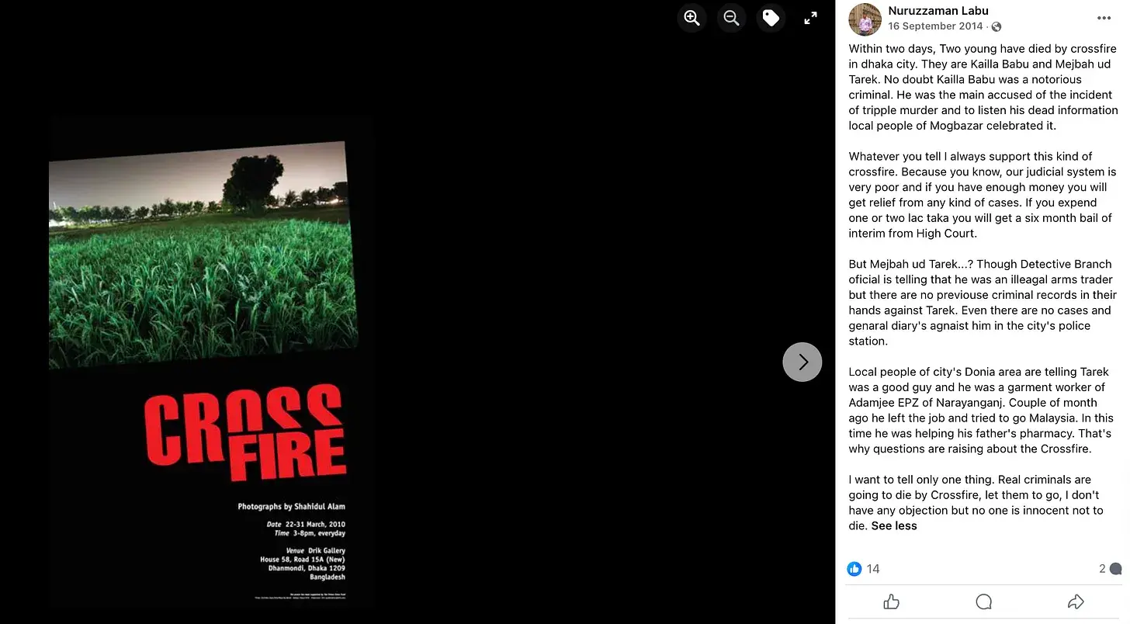Zoom in on the photo
The width and height of the screenshot is (1130, 624).
coord(692,18)
